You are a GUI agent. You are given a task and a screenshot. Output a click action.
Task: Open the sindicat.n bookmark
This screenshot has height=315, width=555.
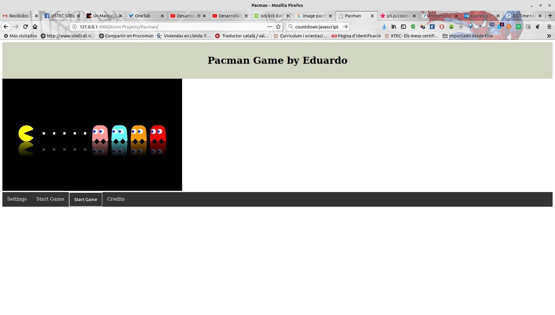68,36
